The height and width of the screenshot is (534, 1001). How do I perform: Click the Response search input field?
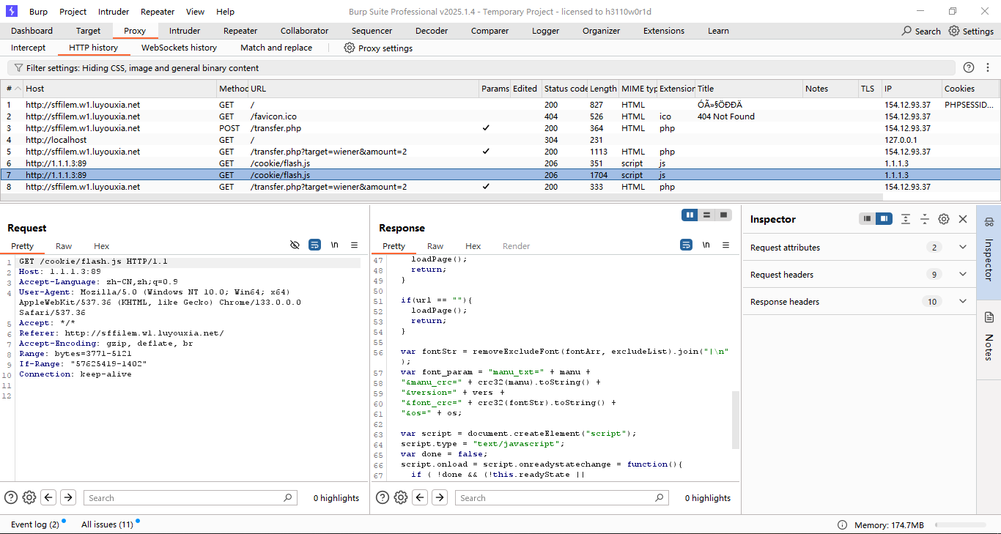click(x=562, y=497)
